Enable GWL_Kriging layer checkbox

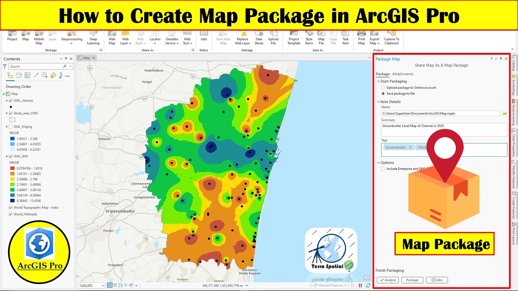tap(11, 127)
